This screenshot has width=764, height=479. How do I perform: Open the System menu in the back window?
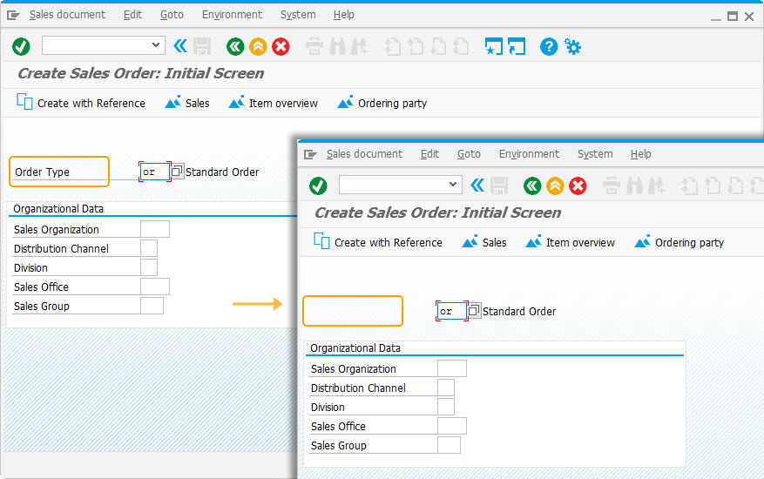(298, 15)
